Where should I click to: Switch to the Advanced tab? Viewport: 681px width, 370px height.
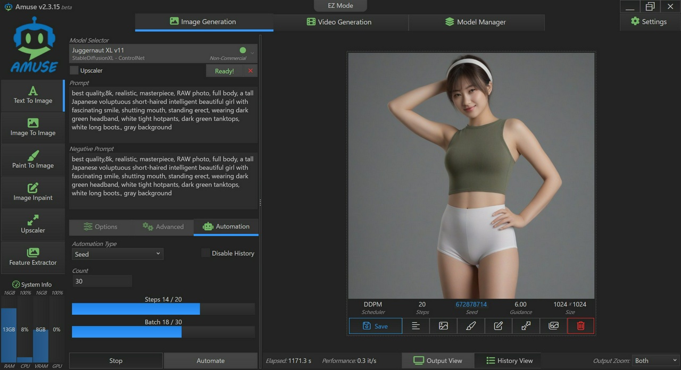[x=163, y=227]
